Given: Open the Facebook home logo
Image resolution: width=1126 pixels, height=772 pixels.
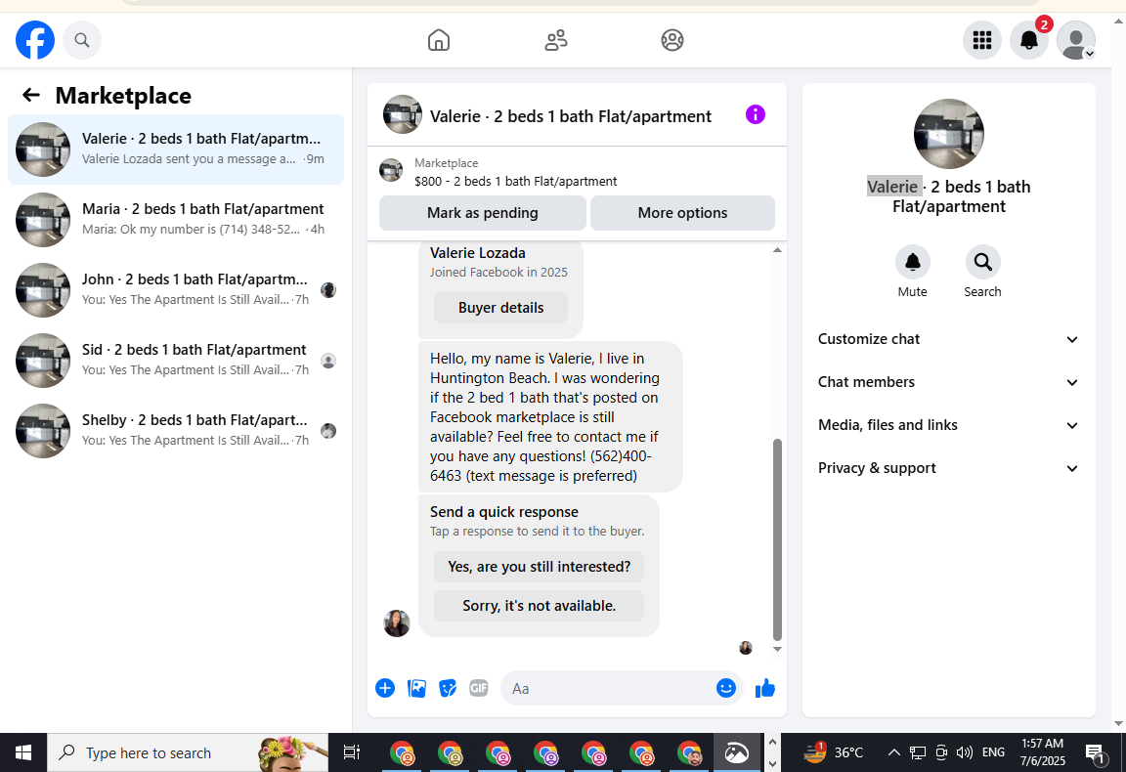Looking at the screenshot, I should pos(35,40).
